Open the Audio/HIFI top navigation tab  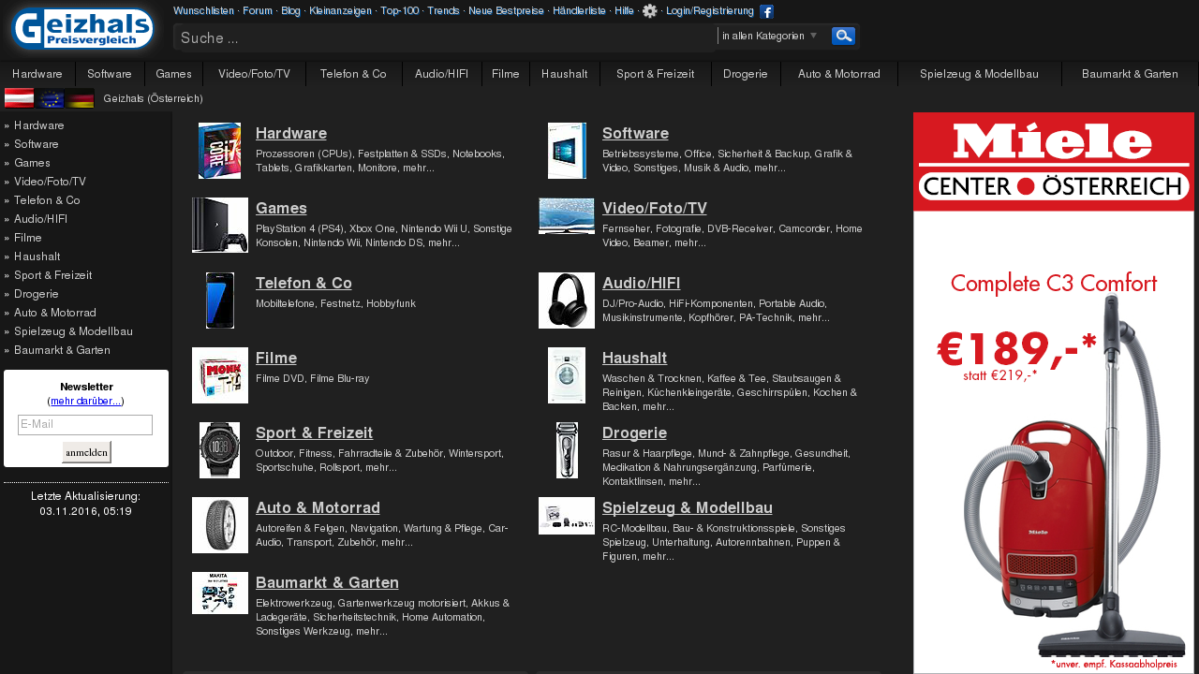(x=441, y=74)
